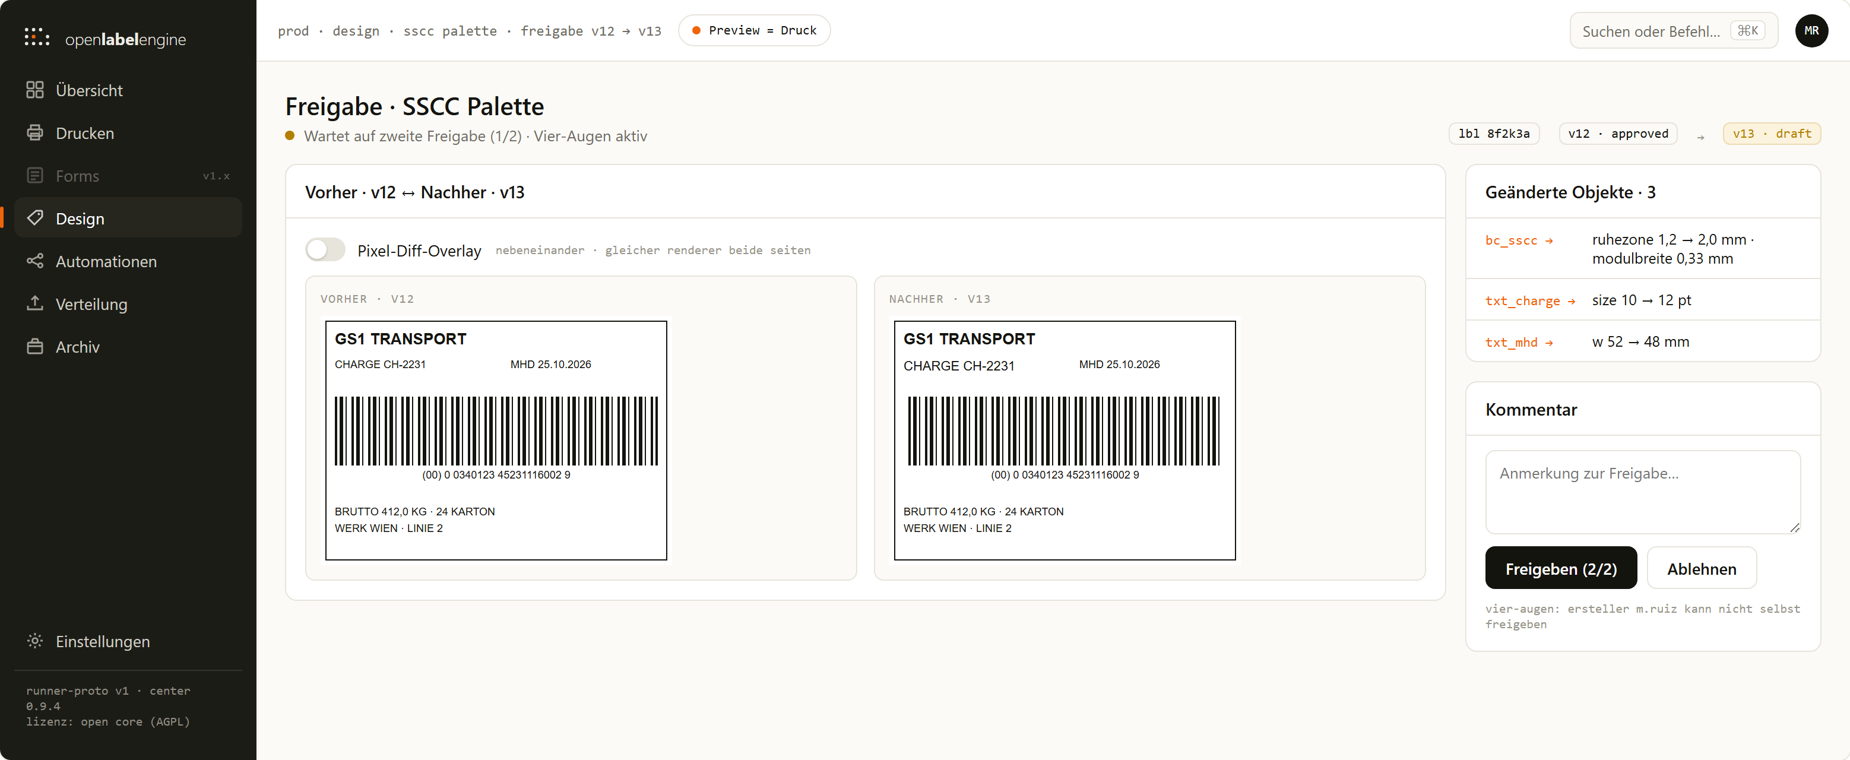Click the Übersicht grid icon
The image size is (1850, 760).
point(34,90)
